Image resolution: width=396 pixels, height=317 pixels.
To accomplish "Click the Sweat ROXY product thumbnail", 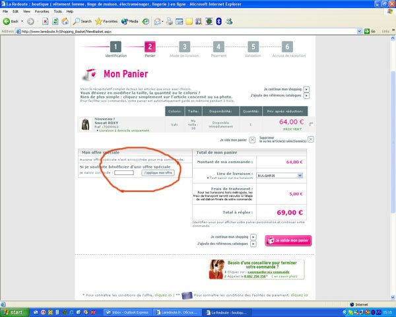I will (84, 124).
